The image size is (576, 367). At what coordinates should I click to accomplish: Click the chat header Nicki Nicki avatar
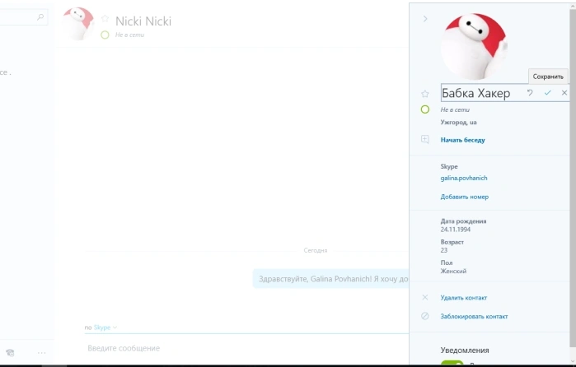(x=78, y=24)
